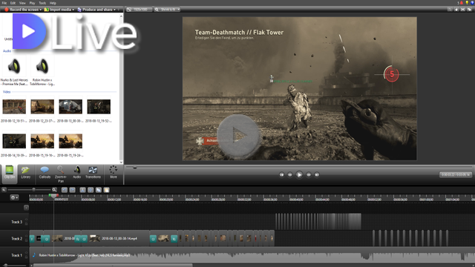475x267 pixels.
Task: Click Import media button
Action: (58, 10)
